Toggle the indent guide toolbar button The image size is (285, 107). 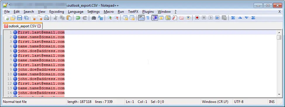155,18
